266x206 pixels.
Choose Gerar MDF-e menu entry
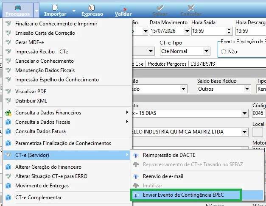tap(30, 42)
